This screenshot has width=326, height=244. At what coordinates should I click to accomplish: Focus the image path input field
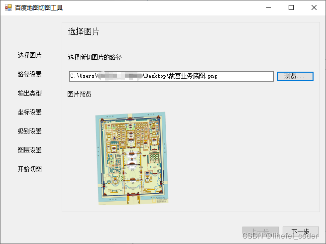(171, 76)
